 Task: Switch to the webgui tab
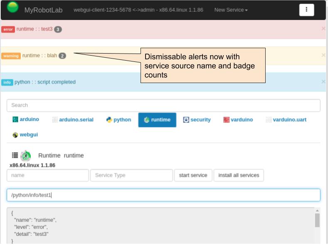pyautogui.click(x=25, y=135)
